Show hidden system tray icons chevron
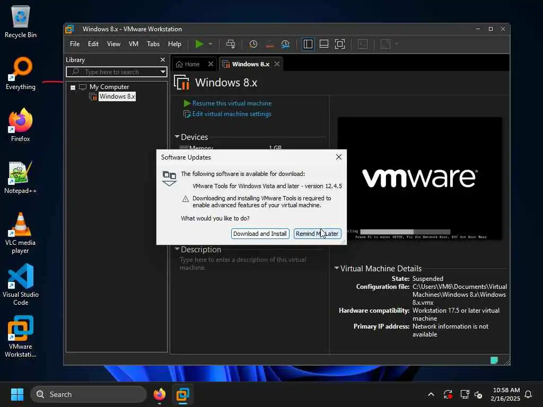The image size is (543, 407). click(x=431, y=394)
